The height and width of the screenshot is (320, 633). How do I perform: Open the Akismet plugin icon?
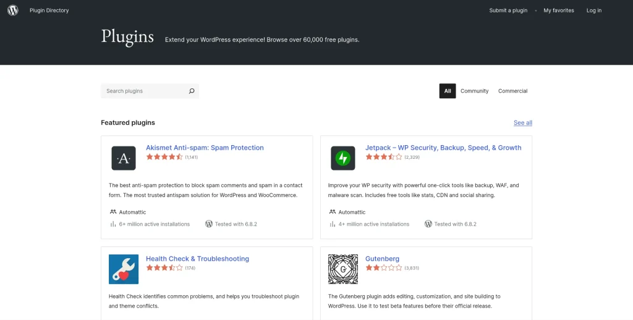(x=124, y=158)
